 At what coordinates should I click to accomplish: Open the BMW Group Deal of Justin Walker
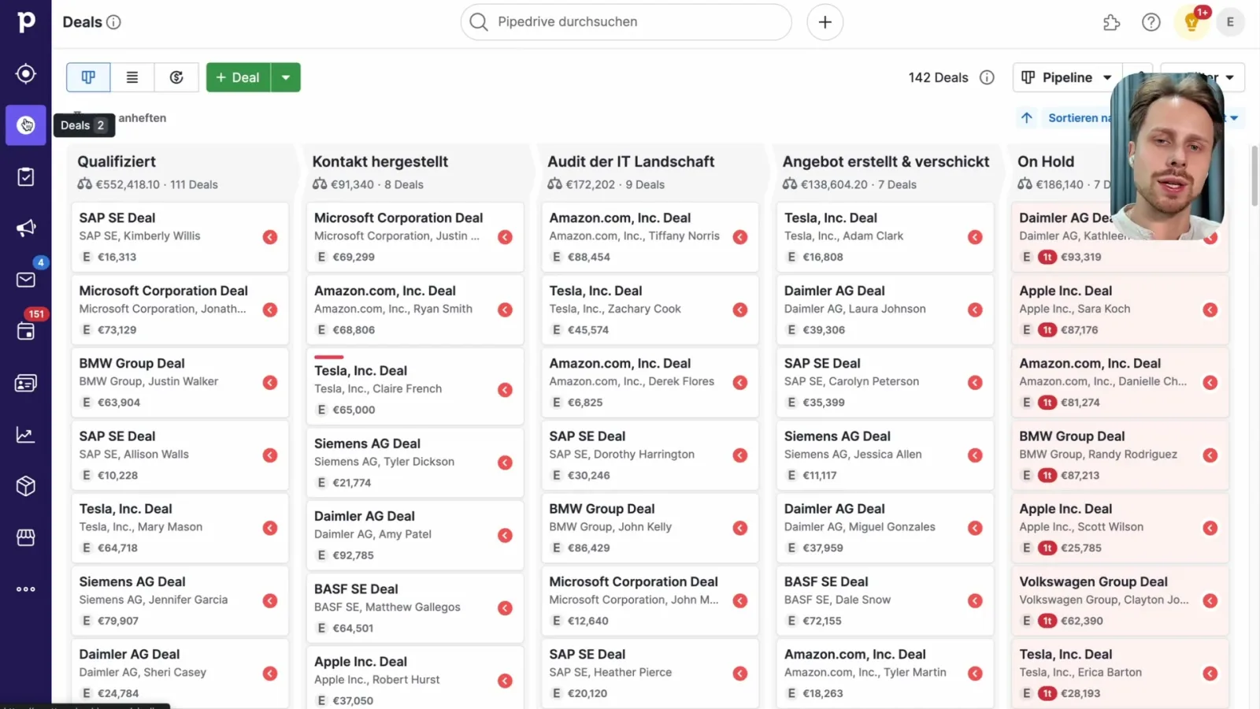coord(180,382)
